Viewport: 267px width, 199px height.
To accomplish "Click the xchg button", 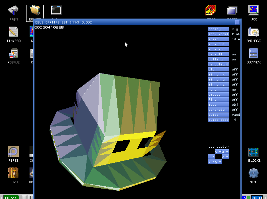I will tap(218, 90).
